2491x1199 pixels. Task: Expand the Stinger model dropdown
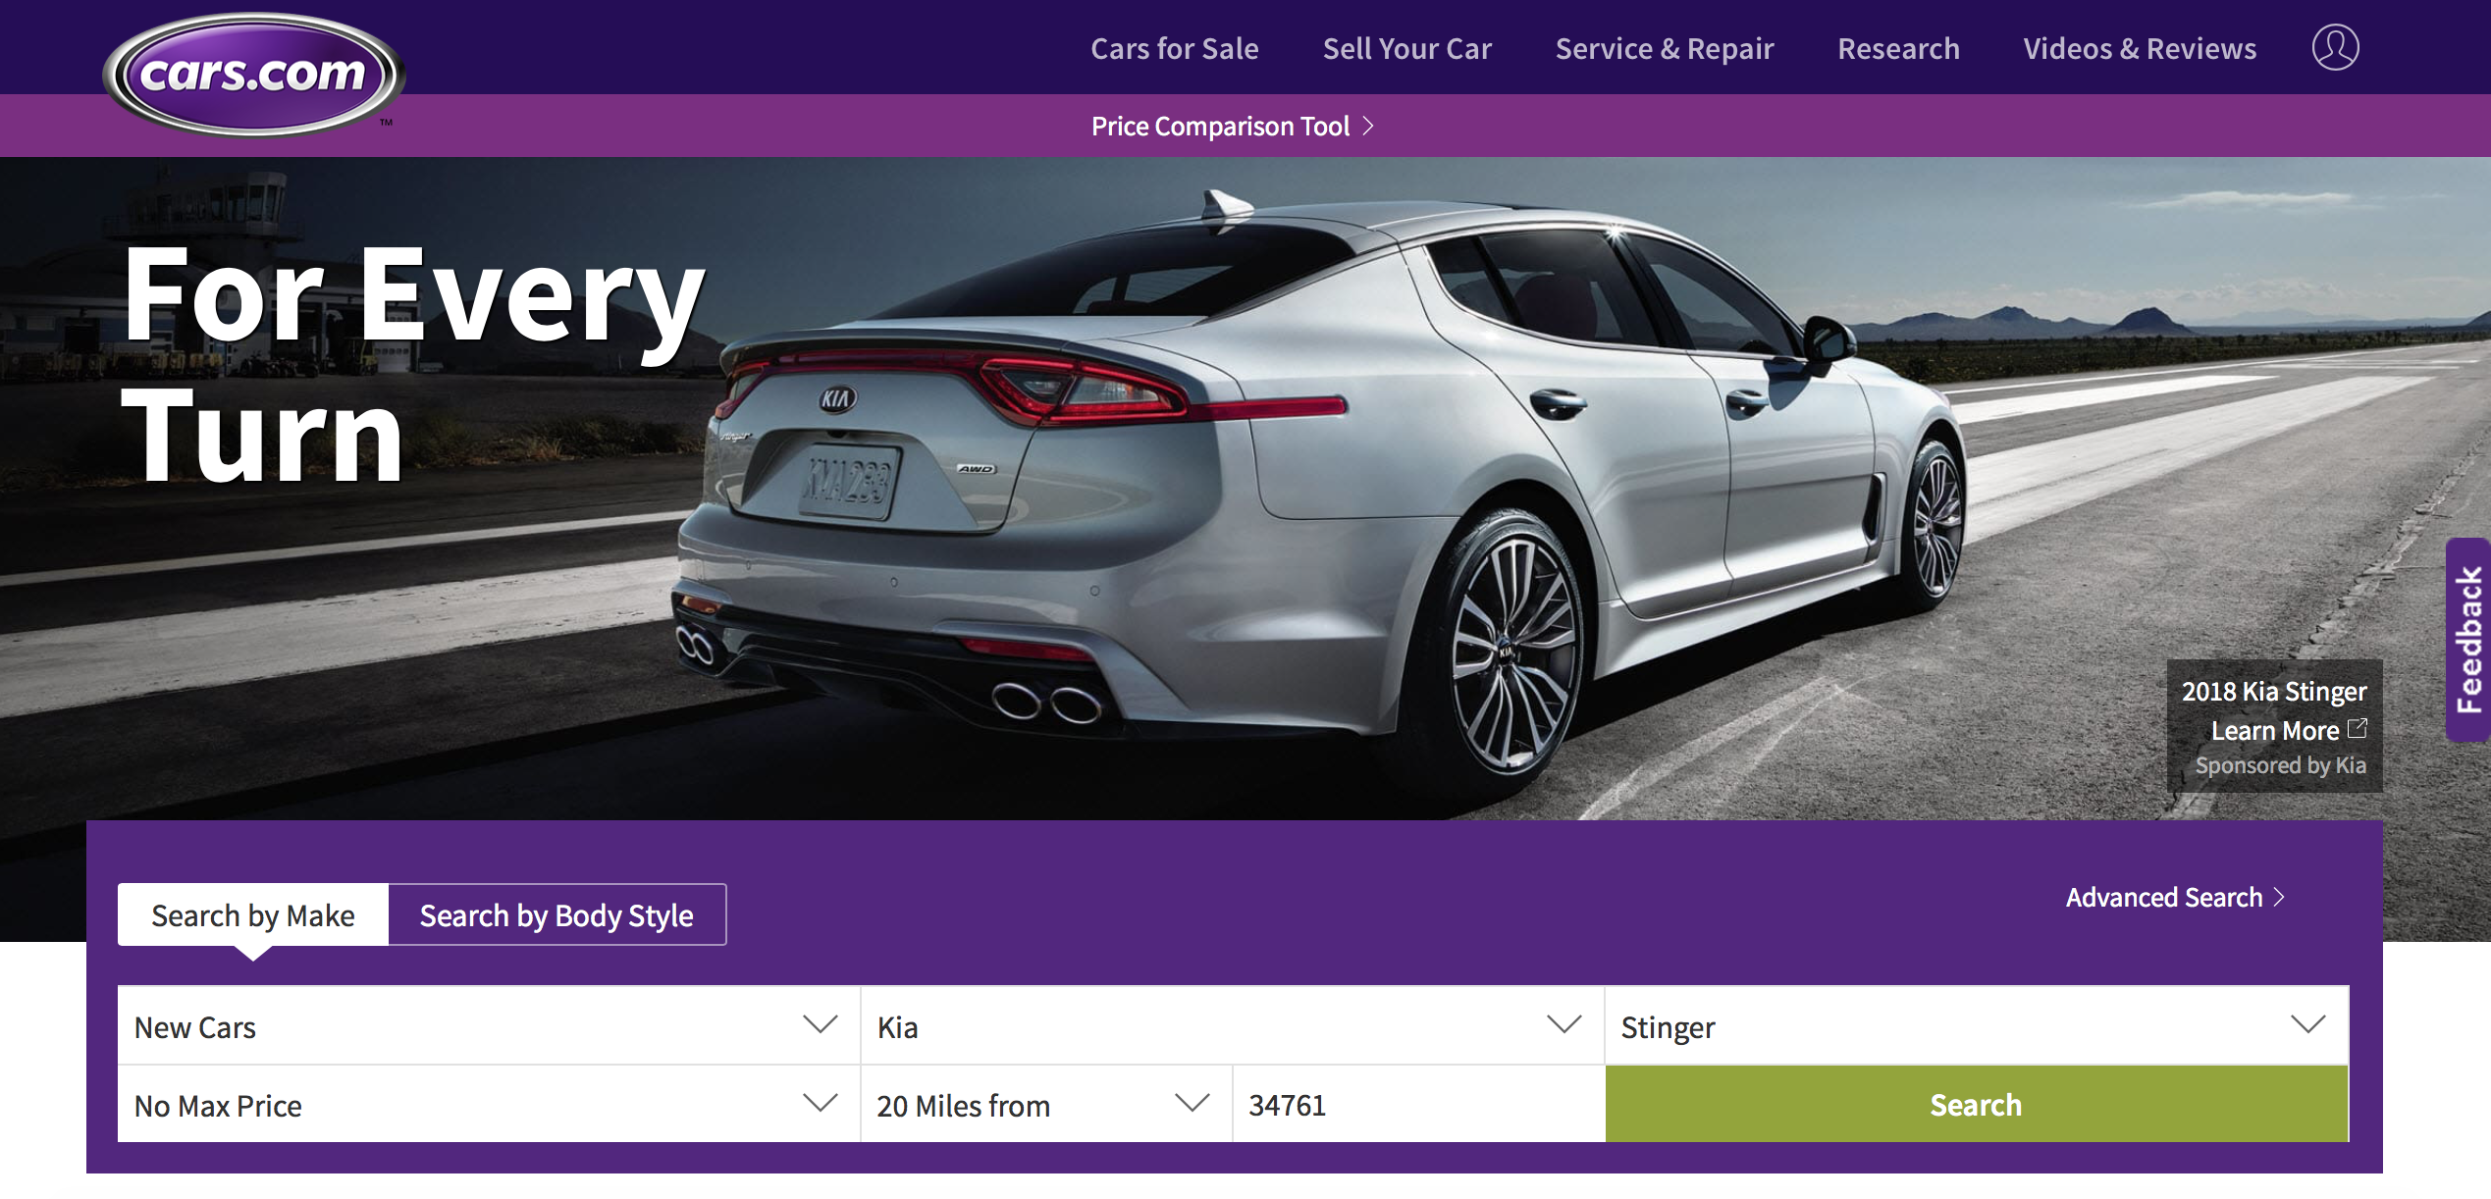click(1977, 1025)
